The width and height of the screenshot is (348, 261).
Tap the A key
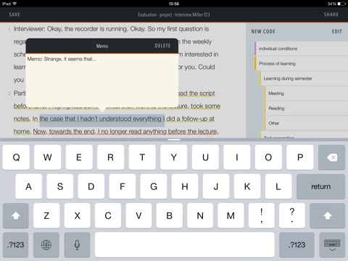point(29,186)
